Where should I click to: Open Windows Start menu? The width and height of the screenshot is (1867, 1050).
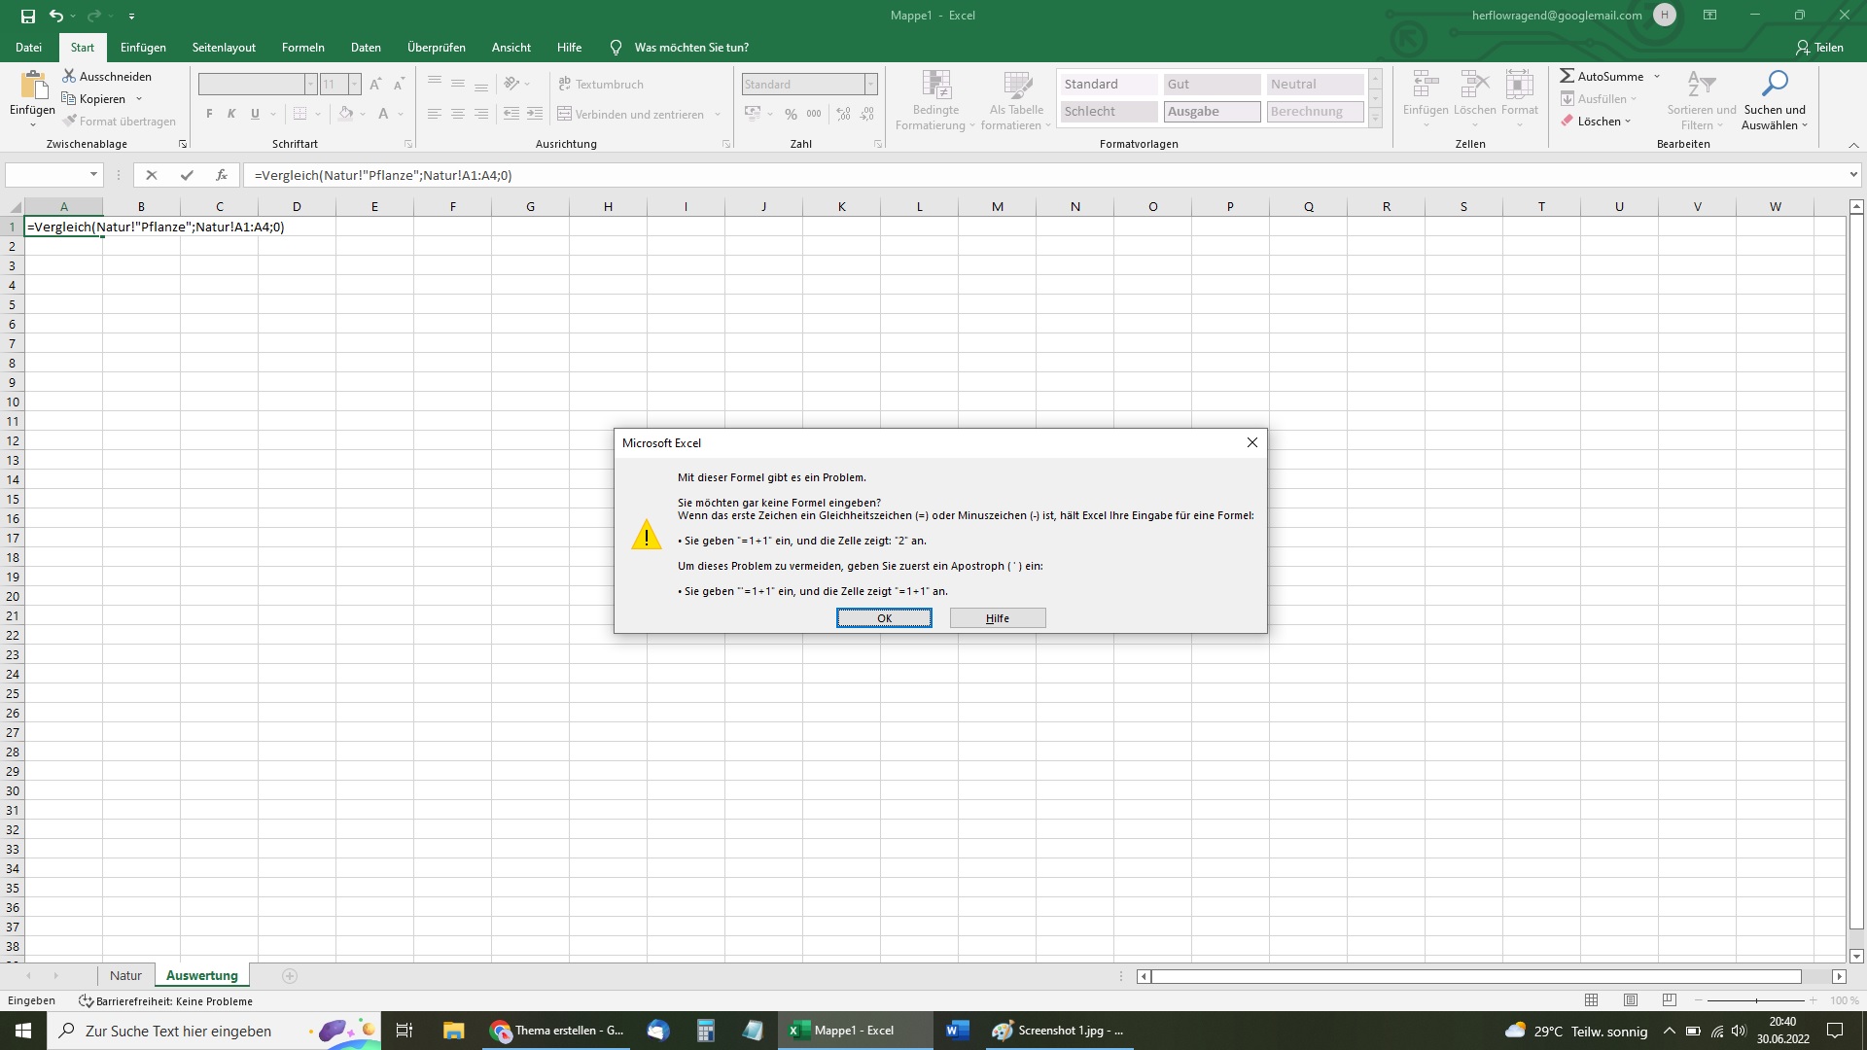point(23,1031)
